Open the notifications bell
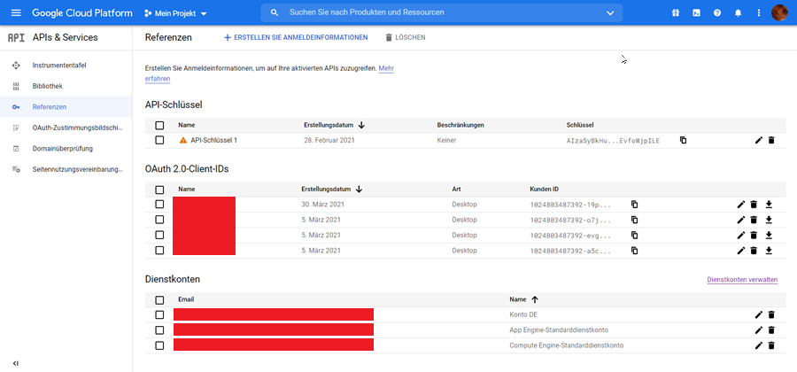The height and width of the screenshot is (372, 797). (738, 13)
